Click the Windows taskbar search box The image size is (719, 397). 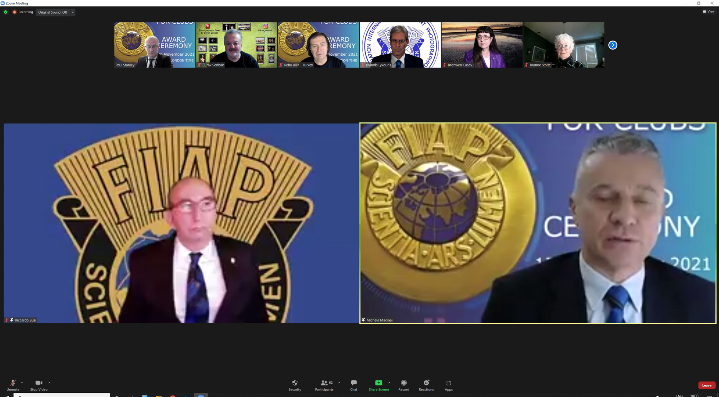tap(61, 395)
